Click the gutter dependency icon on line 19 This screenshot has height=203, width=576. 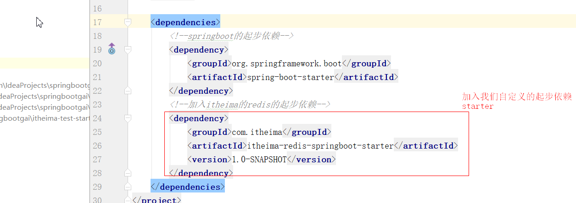pos(112,49)
